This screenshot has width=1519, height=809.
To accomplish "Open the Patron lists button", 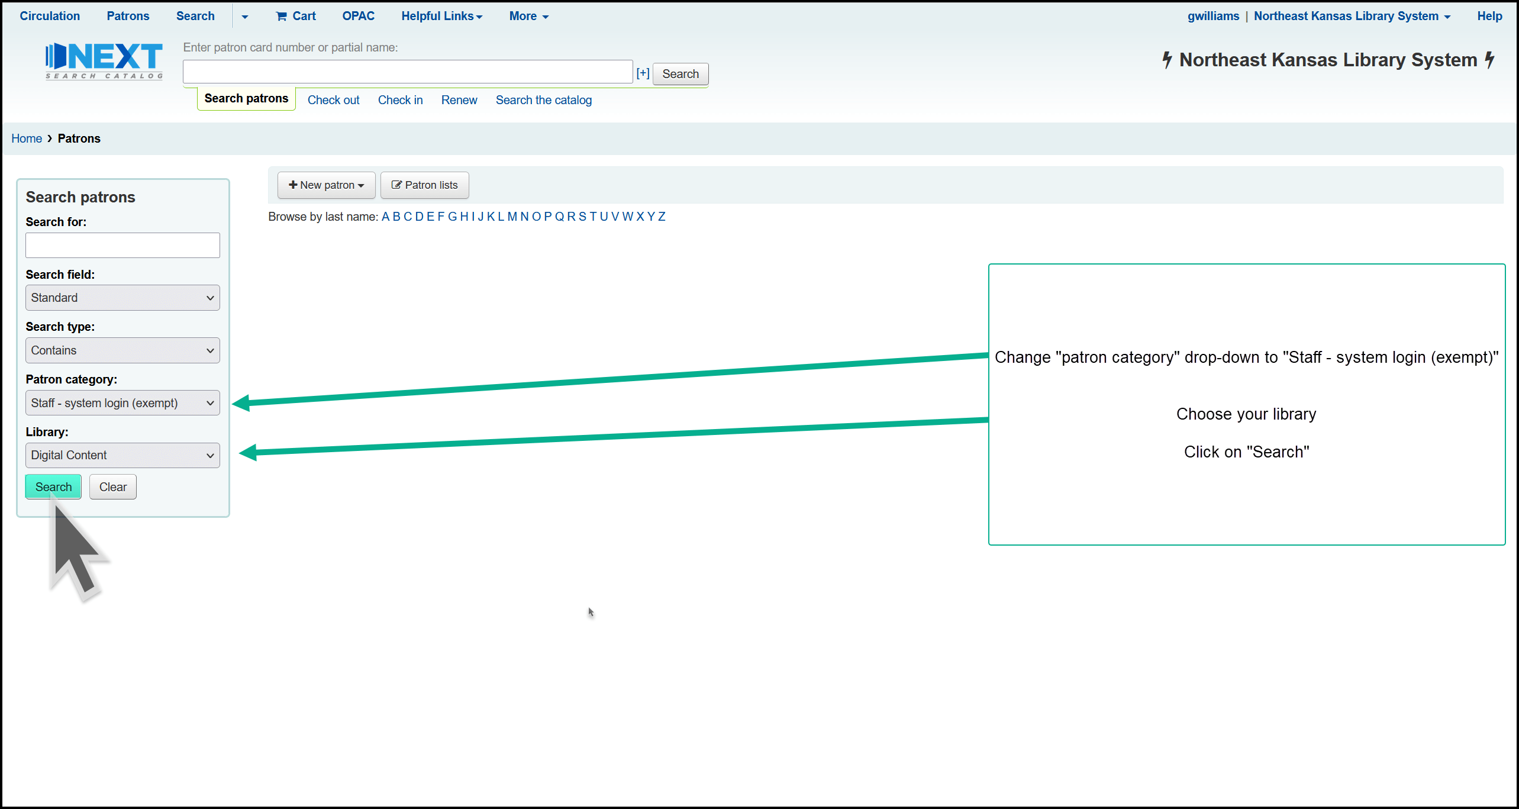I will point(424,185).
